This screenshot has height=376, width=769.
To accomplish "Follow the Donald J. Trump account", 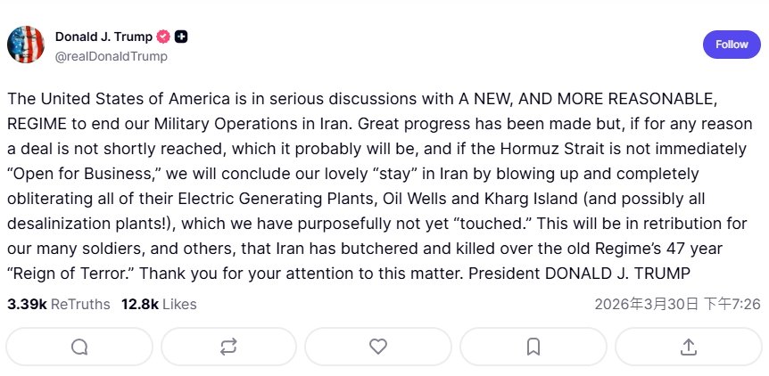I will pyautogui.click(x=732, y=45).
